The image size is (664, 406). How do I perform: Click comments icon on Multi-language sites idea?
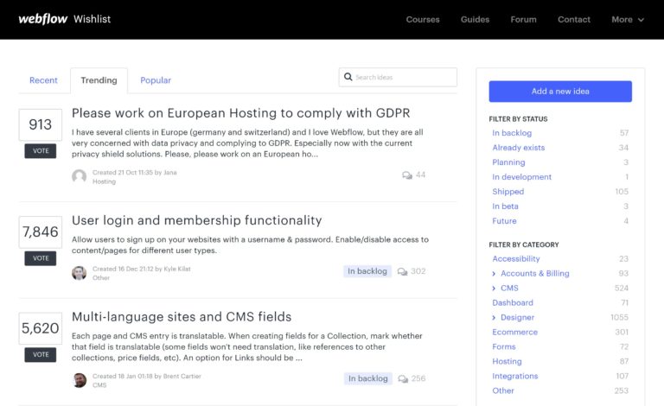402,378
